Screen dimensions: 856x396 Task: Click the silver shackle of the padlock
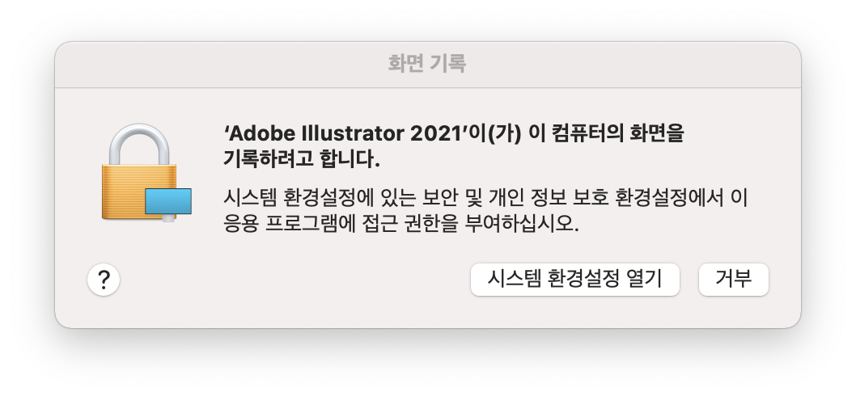tap(138, 144)
